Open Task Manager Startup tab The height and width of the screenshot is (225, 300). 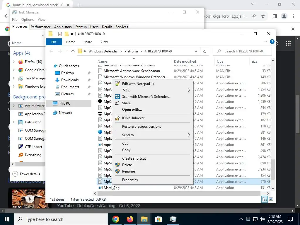point(81,27)
